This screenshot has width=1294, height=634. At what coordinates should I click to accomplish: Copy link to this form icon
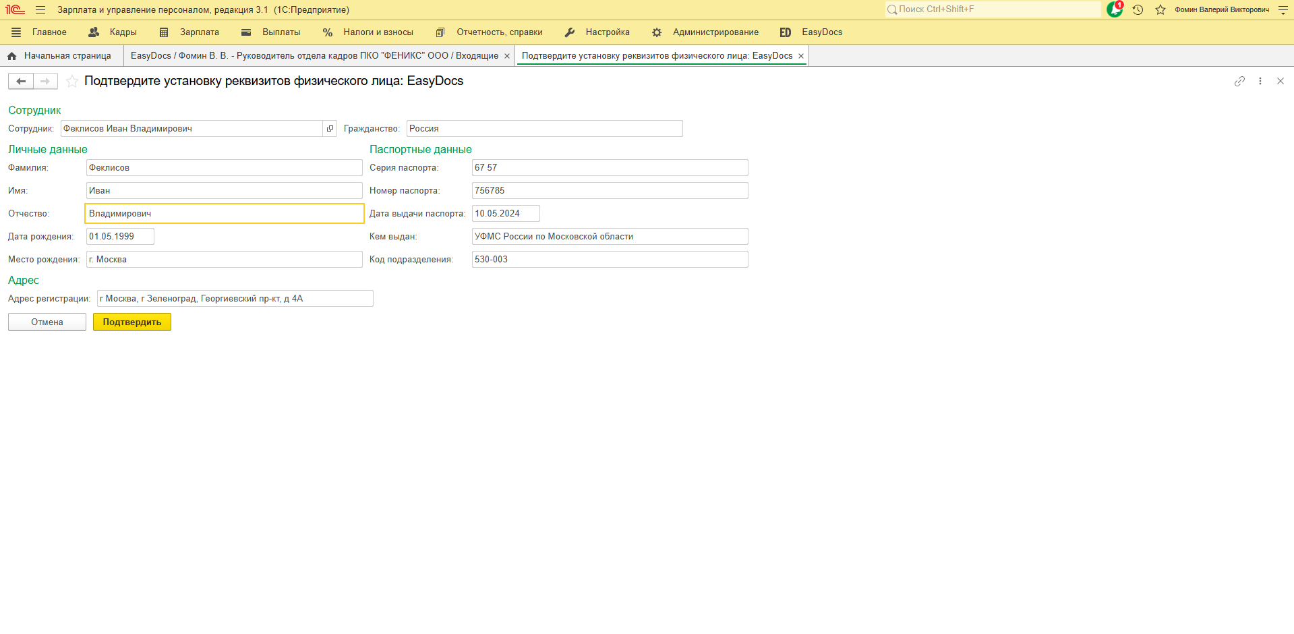1239,81
